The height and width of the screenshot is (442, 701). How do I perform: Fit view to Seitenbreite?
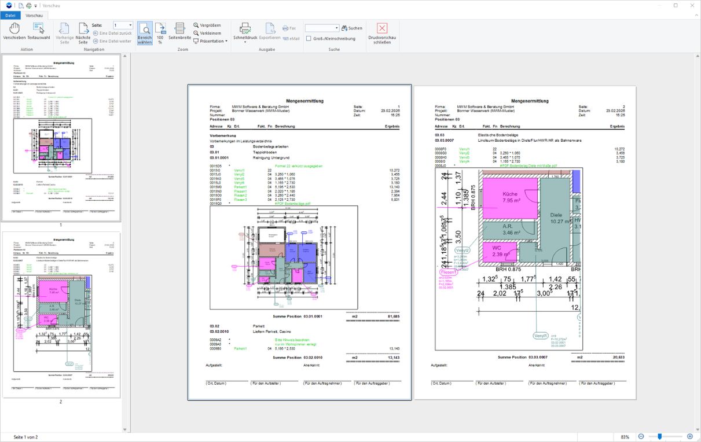coord(179,34)
